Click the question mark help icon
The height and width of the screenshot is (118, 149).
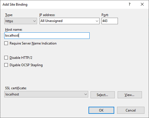(129, 4)
